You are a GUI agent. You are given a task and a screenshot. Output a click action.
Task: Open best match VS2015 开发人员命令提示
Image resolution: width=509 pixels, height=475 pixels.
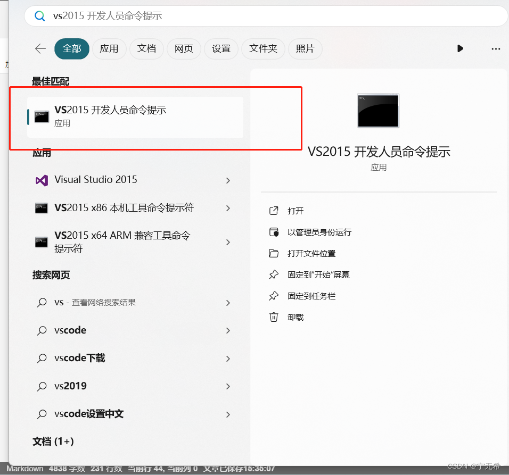tap(135, 117)
